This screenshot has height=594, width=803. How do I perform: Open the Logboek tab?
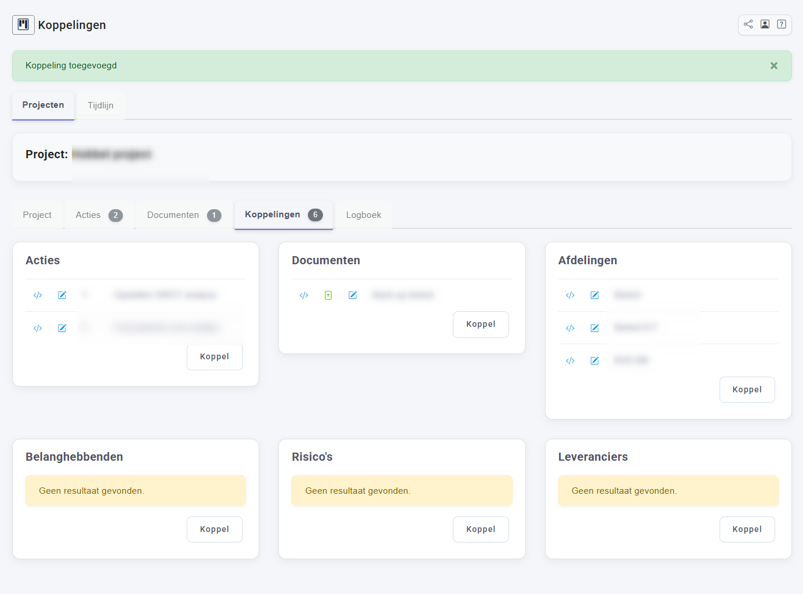coord(364,215)
